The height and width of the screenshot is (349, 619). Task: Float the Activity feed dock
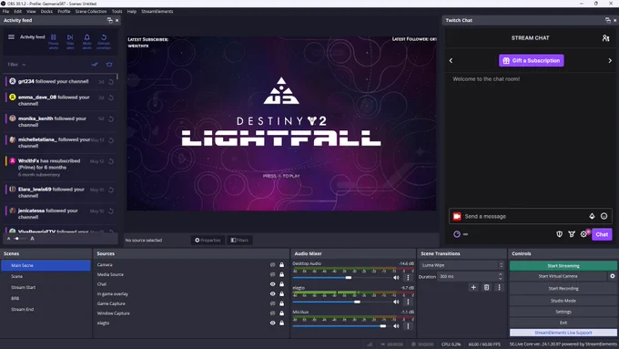110,20
